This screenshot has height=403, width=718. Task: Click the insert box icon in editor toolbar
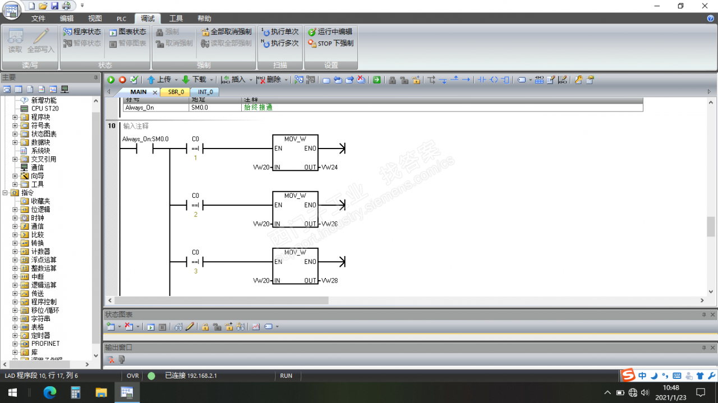pos(505,80)
